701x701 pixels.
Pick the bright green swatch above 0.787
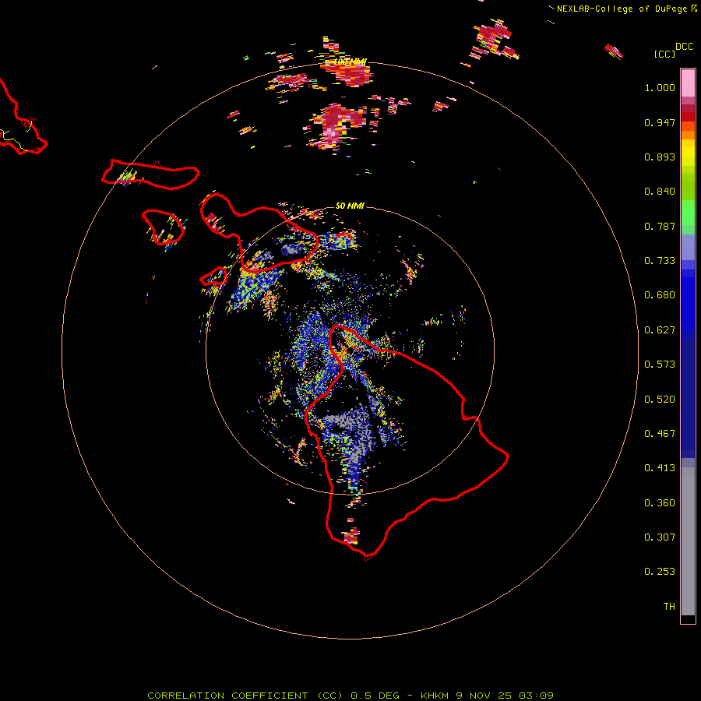(x=688, y=213)
